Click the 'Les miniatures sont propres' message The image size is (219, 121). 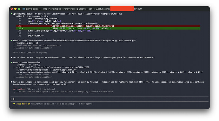(x=84, y=57)
